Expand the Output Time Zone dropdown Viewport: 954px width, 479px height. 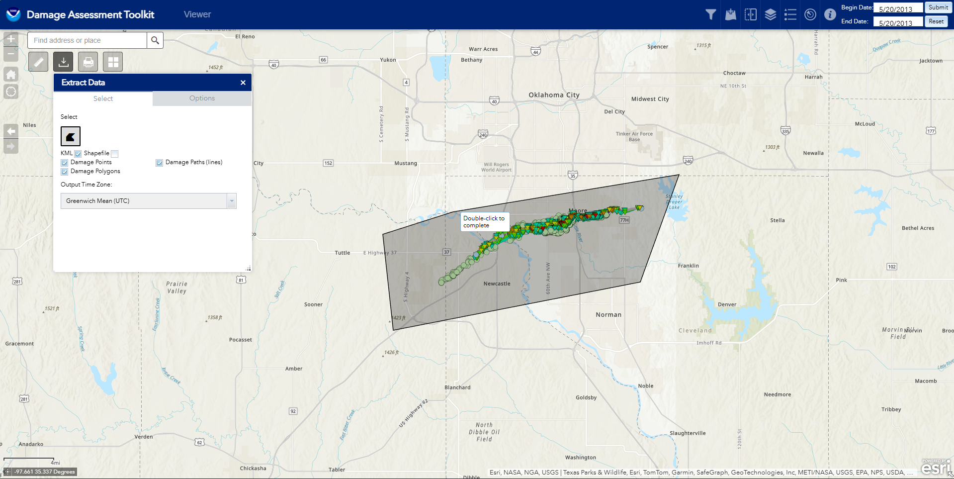(232, 201)
